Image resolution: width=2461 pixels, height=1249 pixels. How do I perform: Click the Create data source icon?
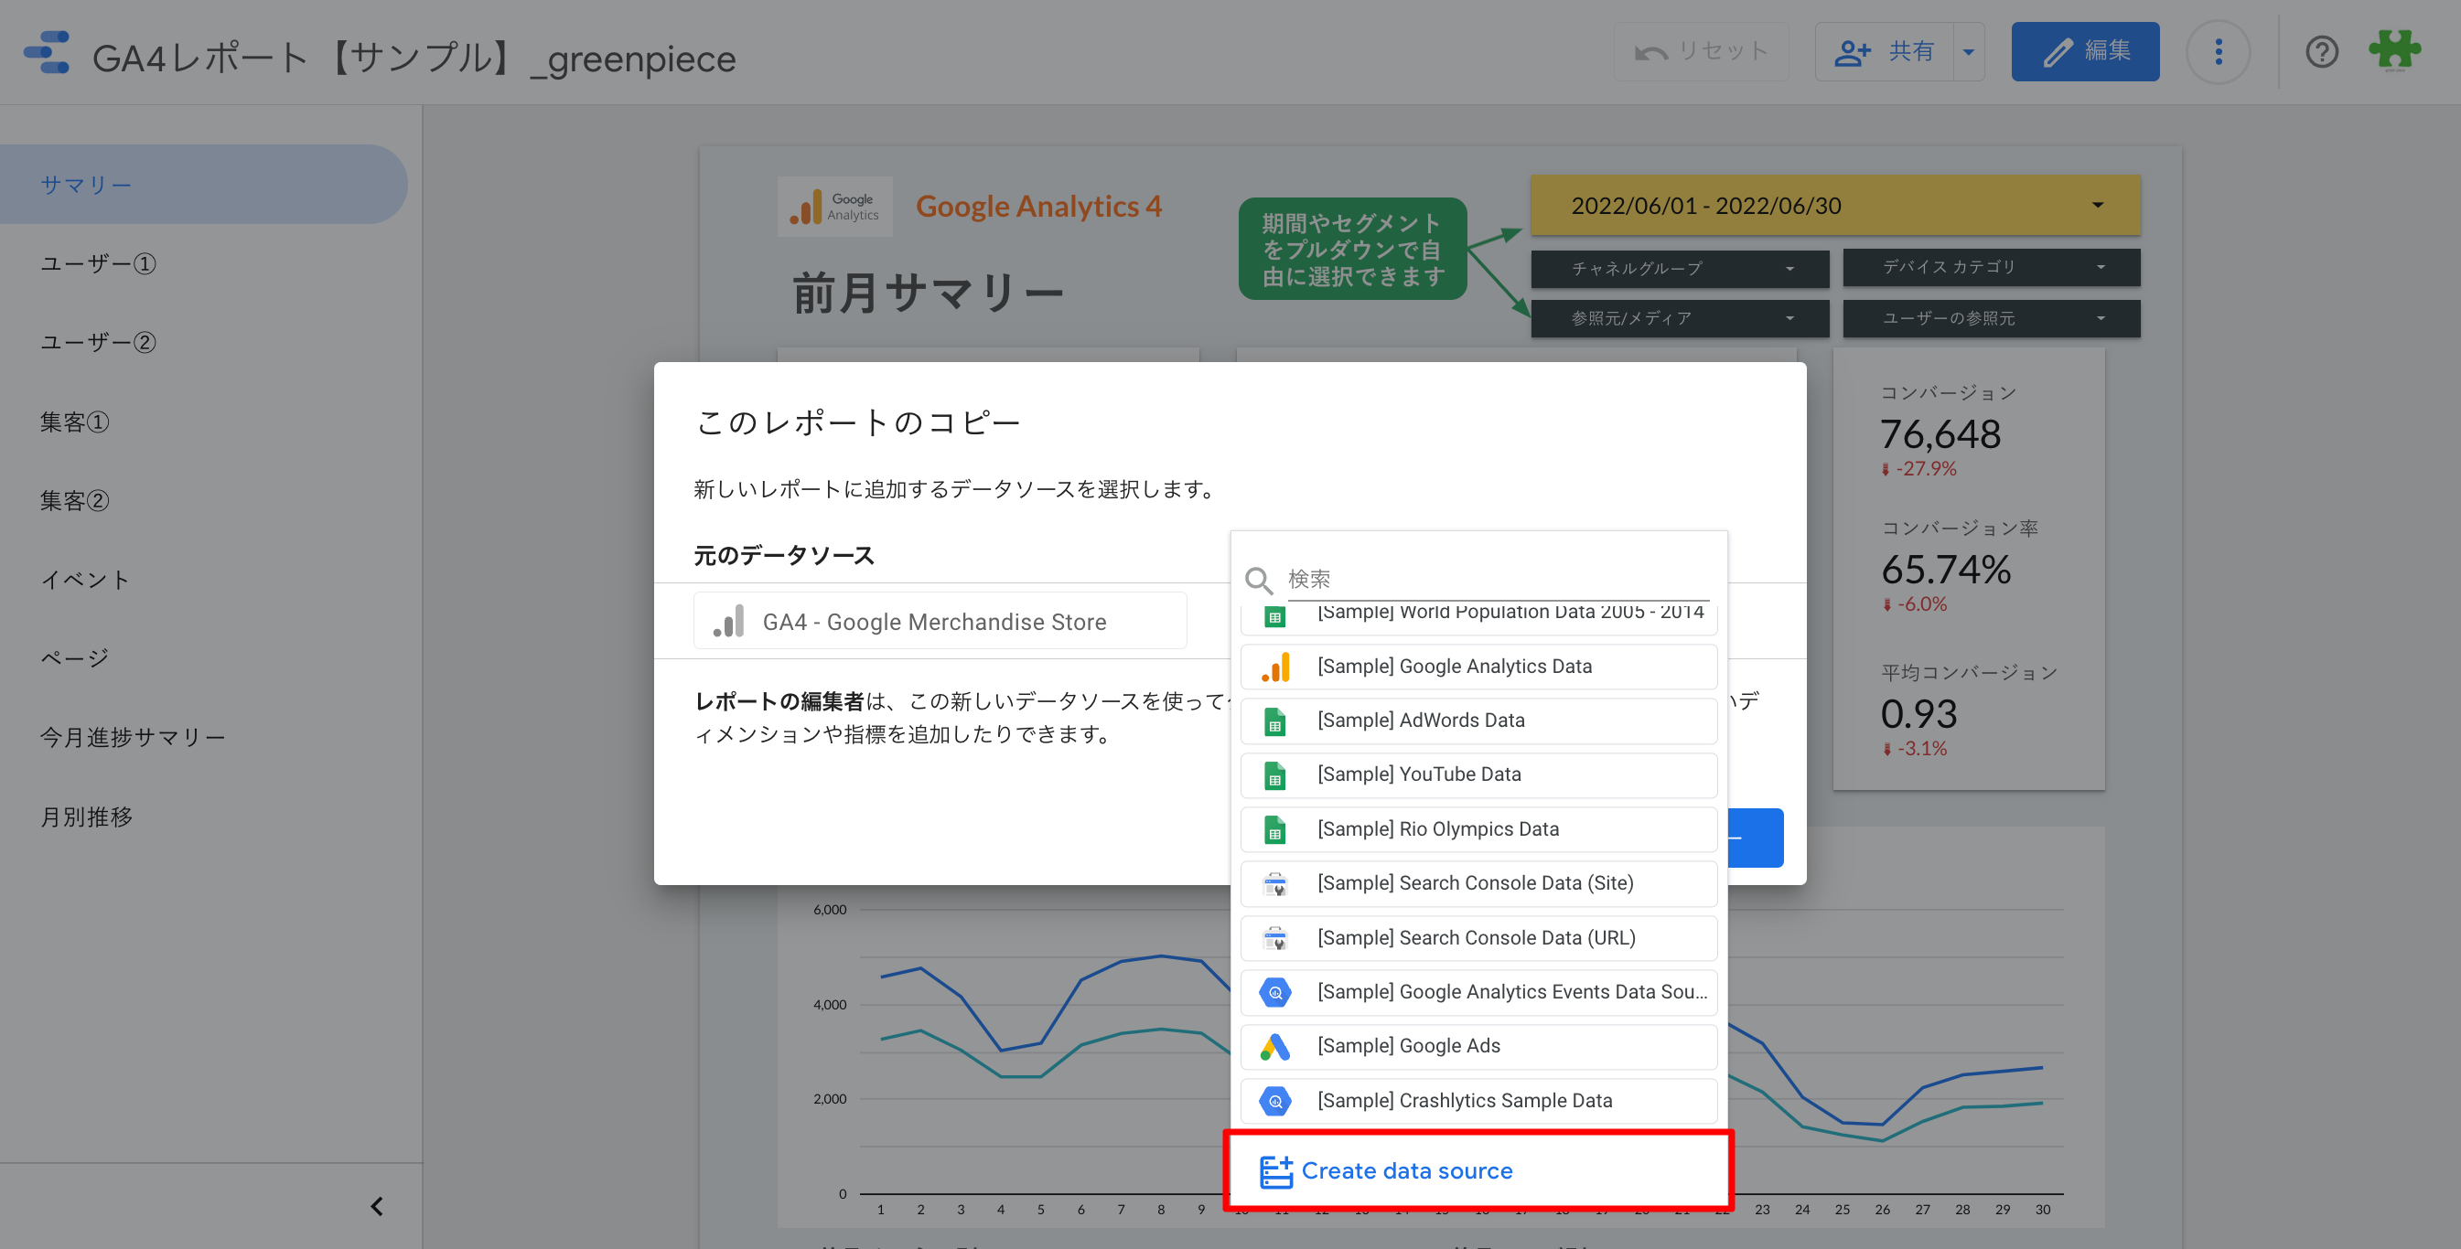(1275, 1170)
